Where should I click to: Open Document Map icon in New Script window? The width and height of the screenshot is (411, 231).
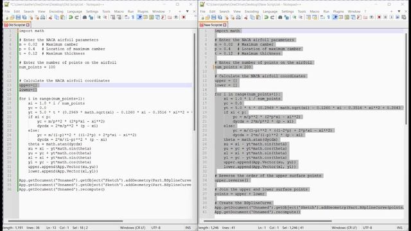point(347,17)
